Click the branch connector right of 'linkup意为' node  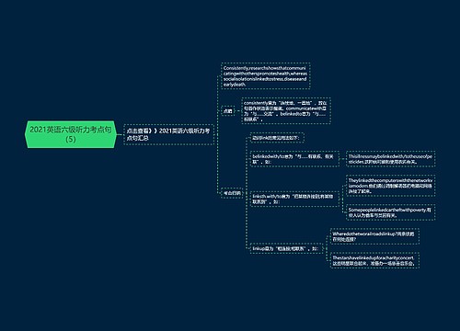pyautogui.click(x=327, y=248)
